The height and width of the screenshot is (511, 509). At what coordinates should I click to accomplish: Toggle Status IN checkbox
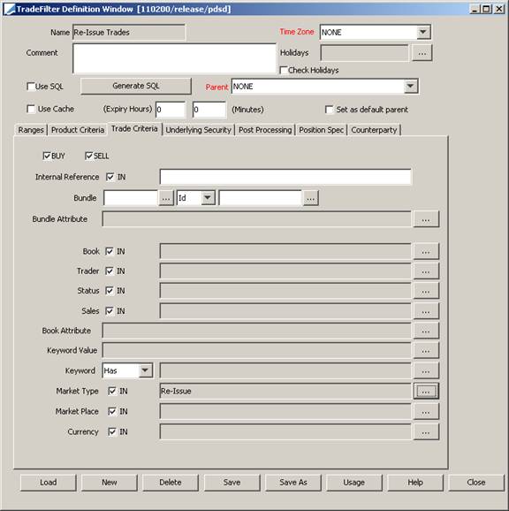pyautogui.click(x=109, y=291)
